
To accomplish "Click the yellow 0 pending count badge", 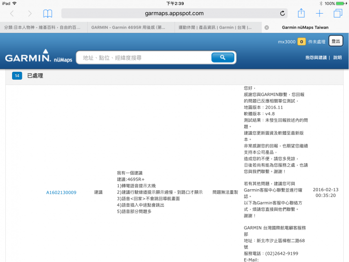I will coord(301,42).
